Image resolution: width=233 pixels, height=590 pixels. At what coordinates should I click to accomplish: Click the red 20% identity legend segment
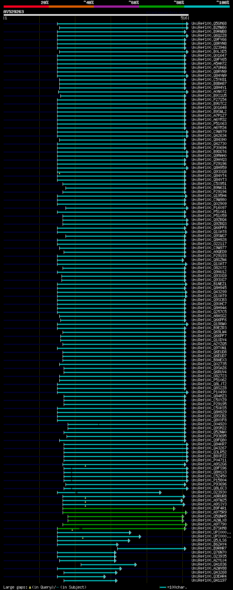coord(26,7)
